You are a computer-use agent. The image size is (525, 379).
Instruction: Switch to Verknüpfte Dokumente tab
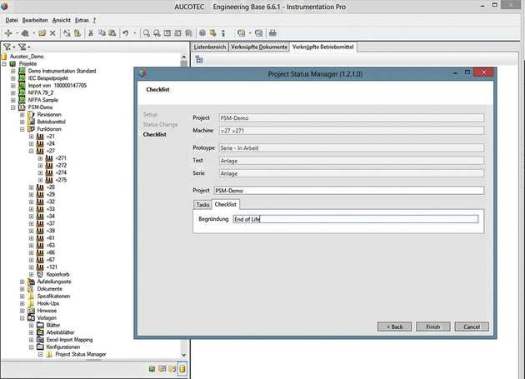[259, 47]
